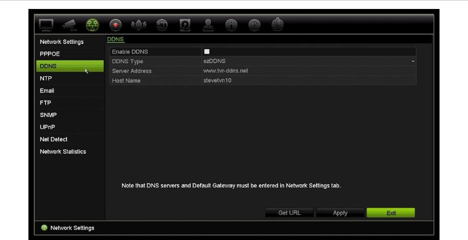Image resolution: width=468 pixels, height=240 pixels.
Task: Tick the Enable DDNS checkbox
Action: [207, 51]
